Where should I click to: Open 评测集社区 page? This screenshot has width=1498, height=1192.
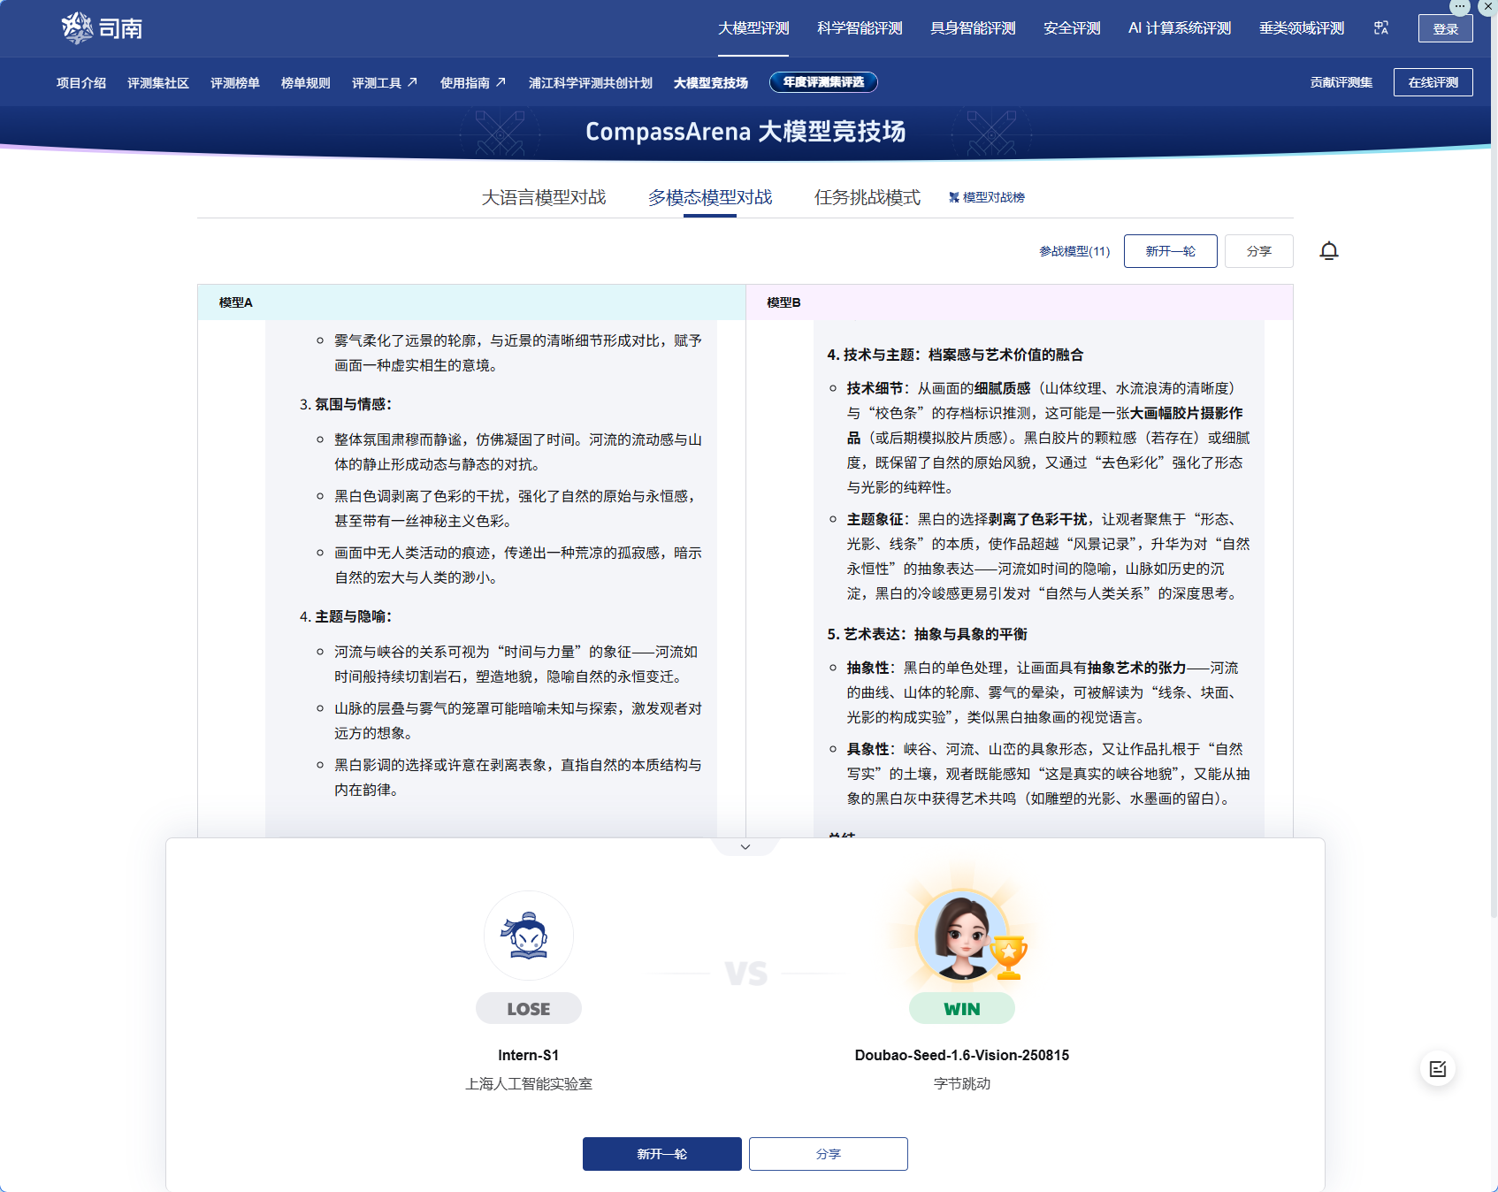[158, 83]
